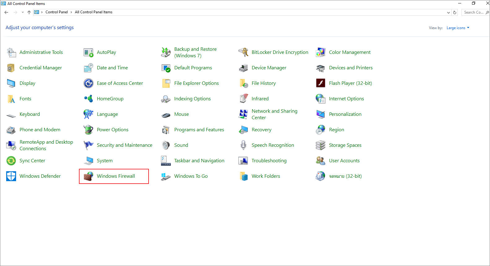490x266 pixels.
Task: Open the Storage Spaces icon
Action: tap(321, 145)
